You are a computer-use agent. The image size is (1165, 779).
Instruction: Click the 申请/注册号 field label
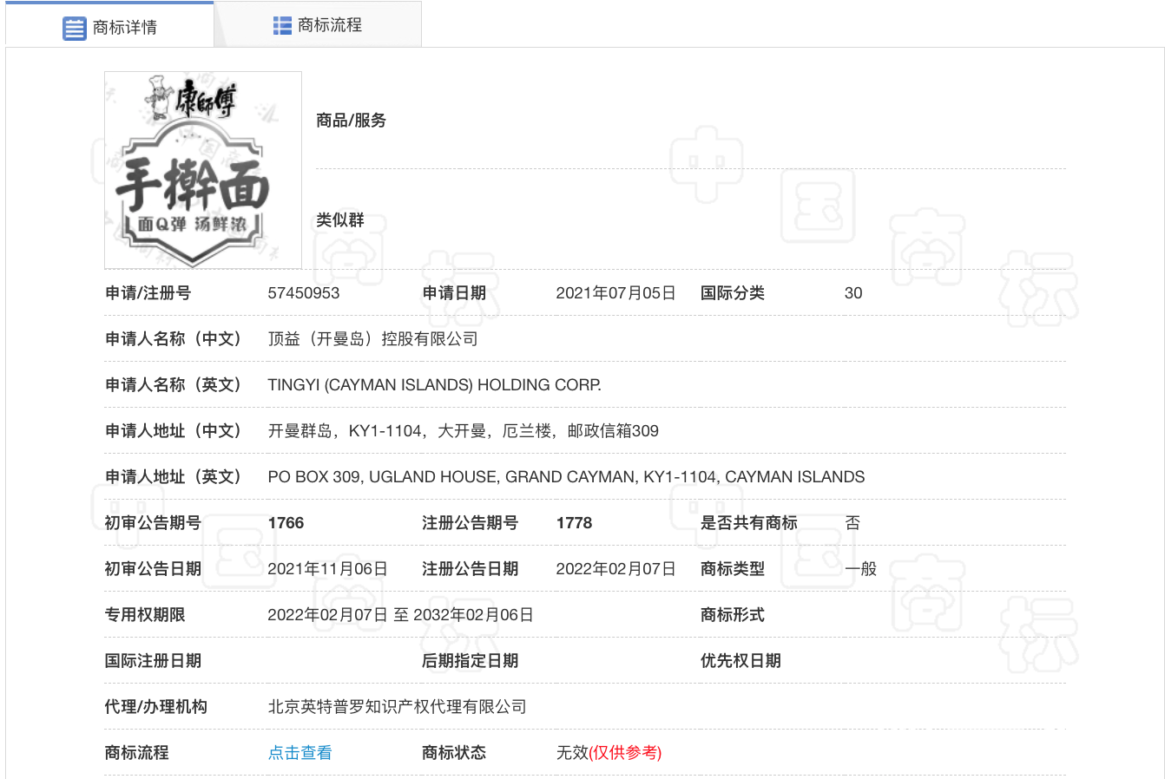[x=148, y=293]
